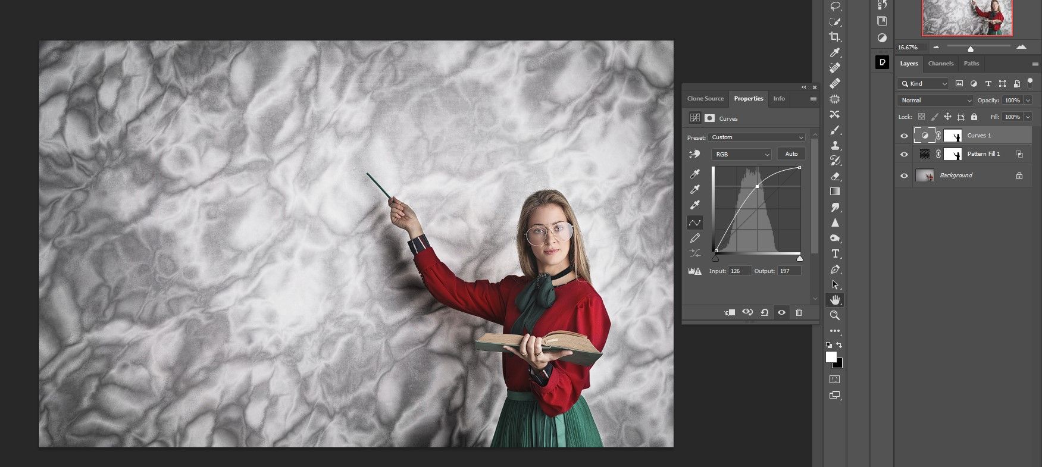
Task: Select the Hand tool
Action: (x=835, y=300)
